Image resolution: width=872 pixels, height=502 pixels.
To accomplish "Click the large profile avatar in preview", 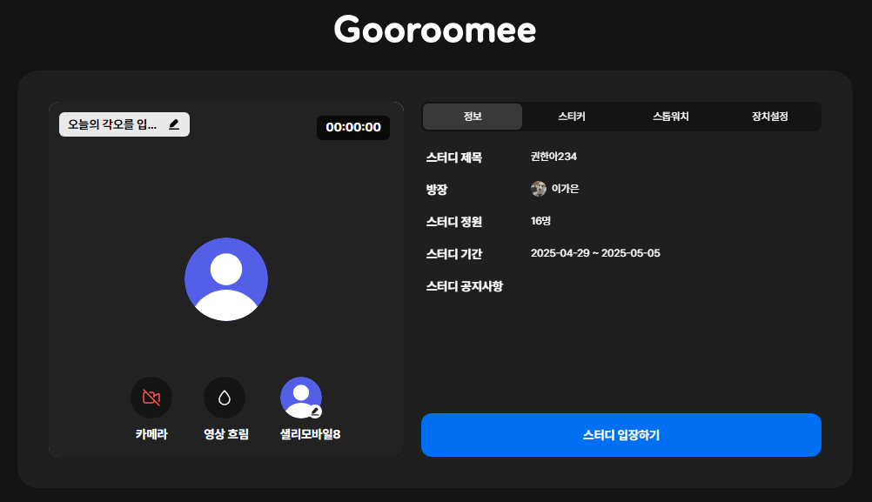I will 226,279.
